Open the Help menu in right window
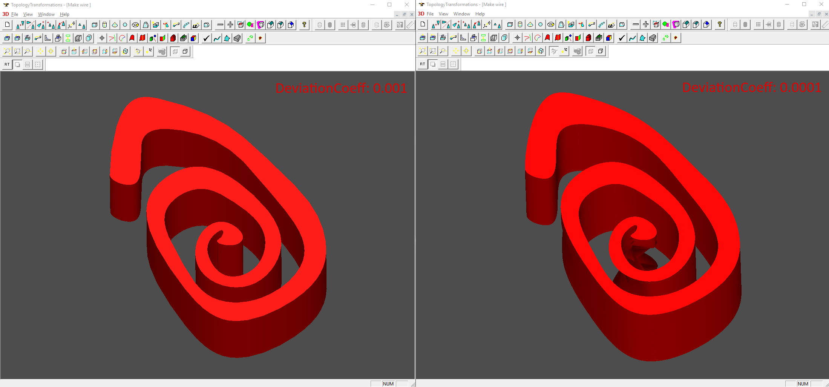 [x=480, y=14]
